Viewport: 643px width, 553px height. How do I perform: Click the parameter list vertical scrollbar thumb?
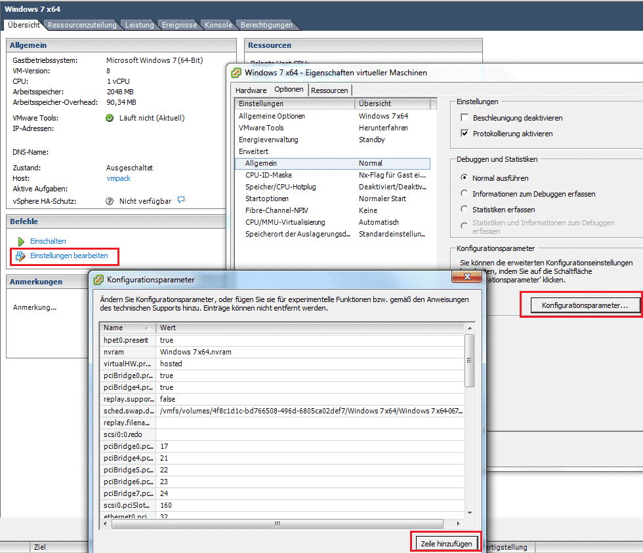(470, 360)
